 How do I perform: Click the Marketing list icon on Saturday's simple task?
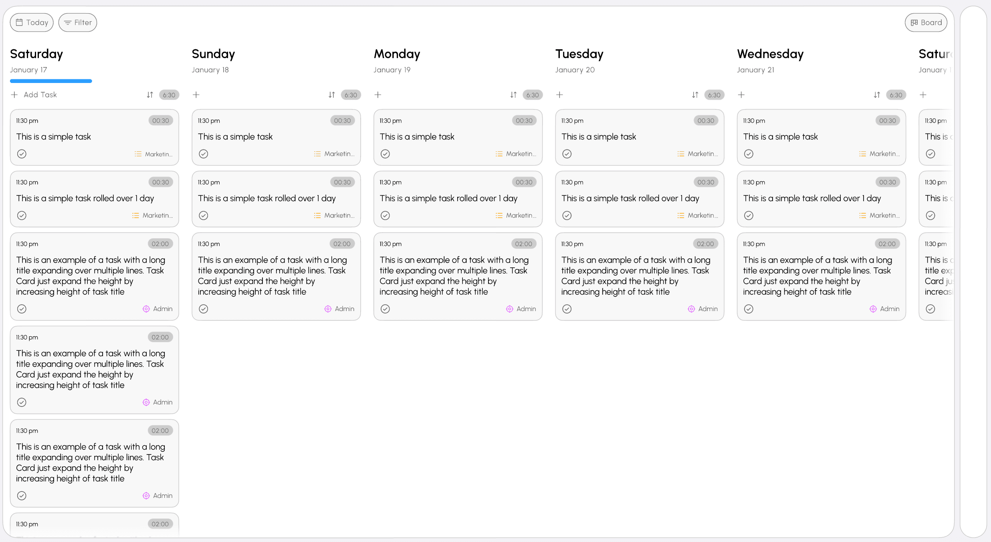click(x=138, y=154)
